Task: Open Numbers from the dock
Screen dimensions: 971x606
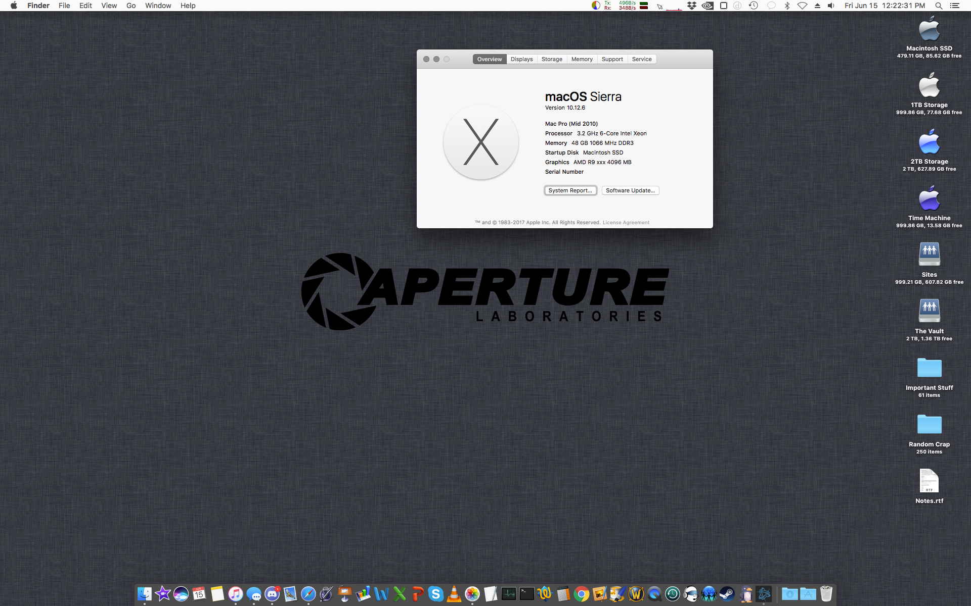Action: (363, 594)
